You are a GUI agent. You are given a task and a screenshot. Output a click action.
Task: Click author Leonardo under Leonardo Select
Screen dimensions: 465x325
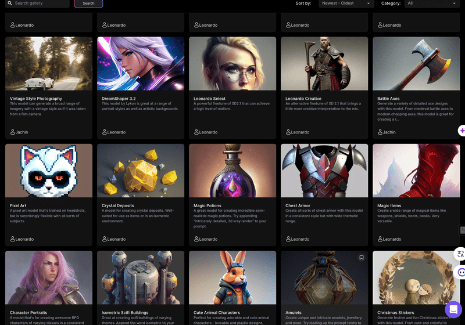(206, 132)
